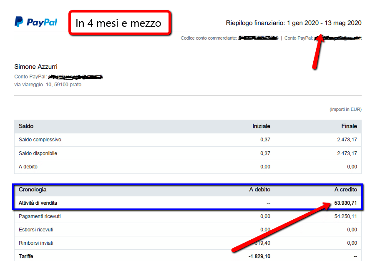Click the large red arrow pointing to 53.930,71

coord(279,227)
